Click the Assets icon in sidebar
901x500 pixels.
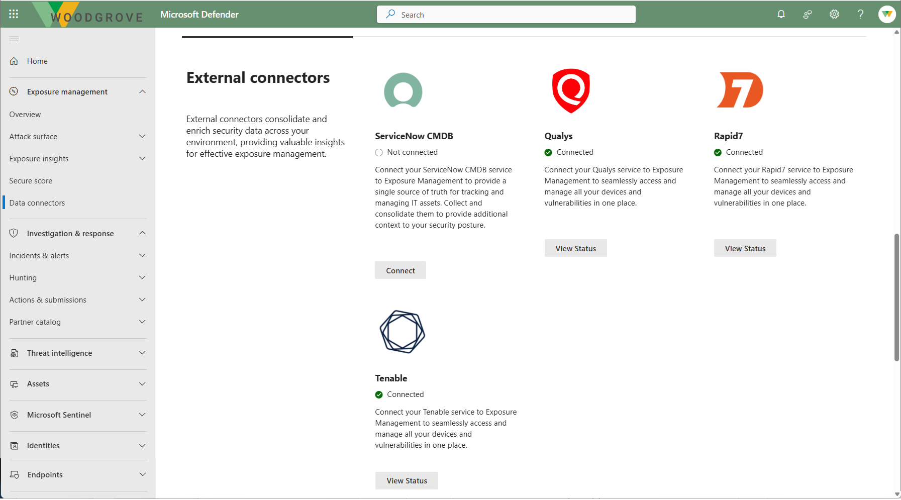[x=14, y=384]
